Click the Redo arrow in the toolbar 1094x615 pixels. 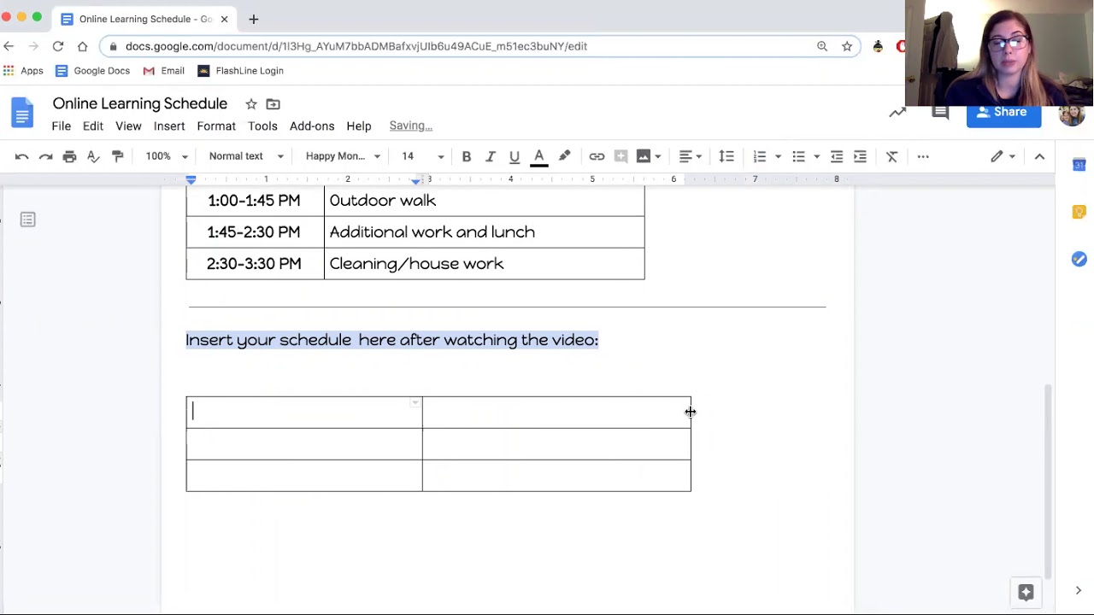pyautogui.click(x=46, y=156)
